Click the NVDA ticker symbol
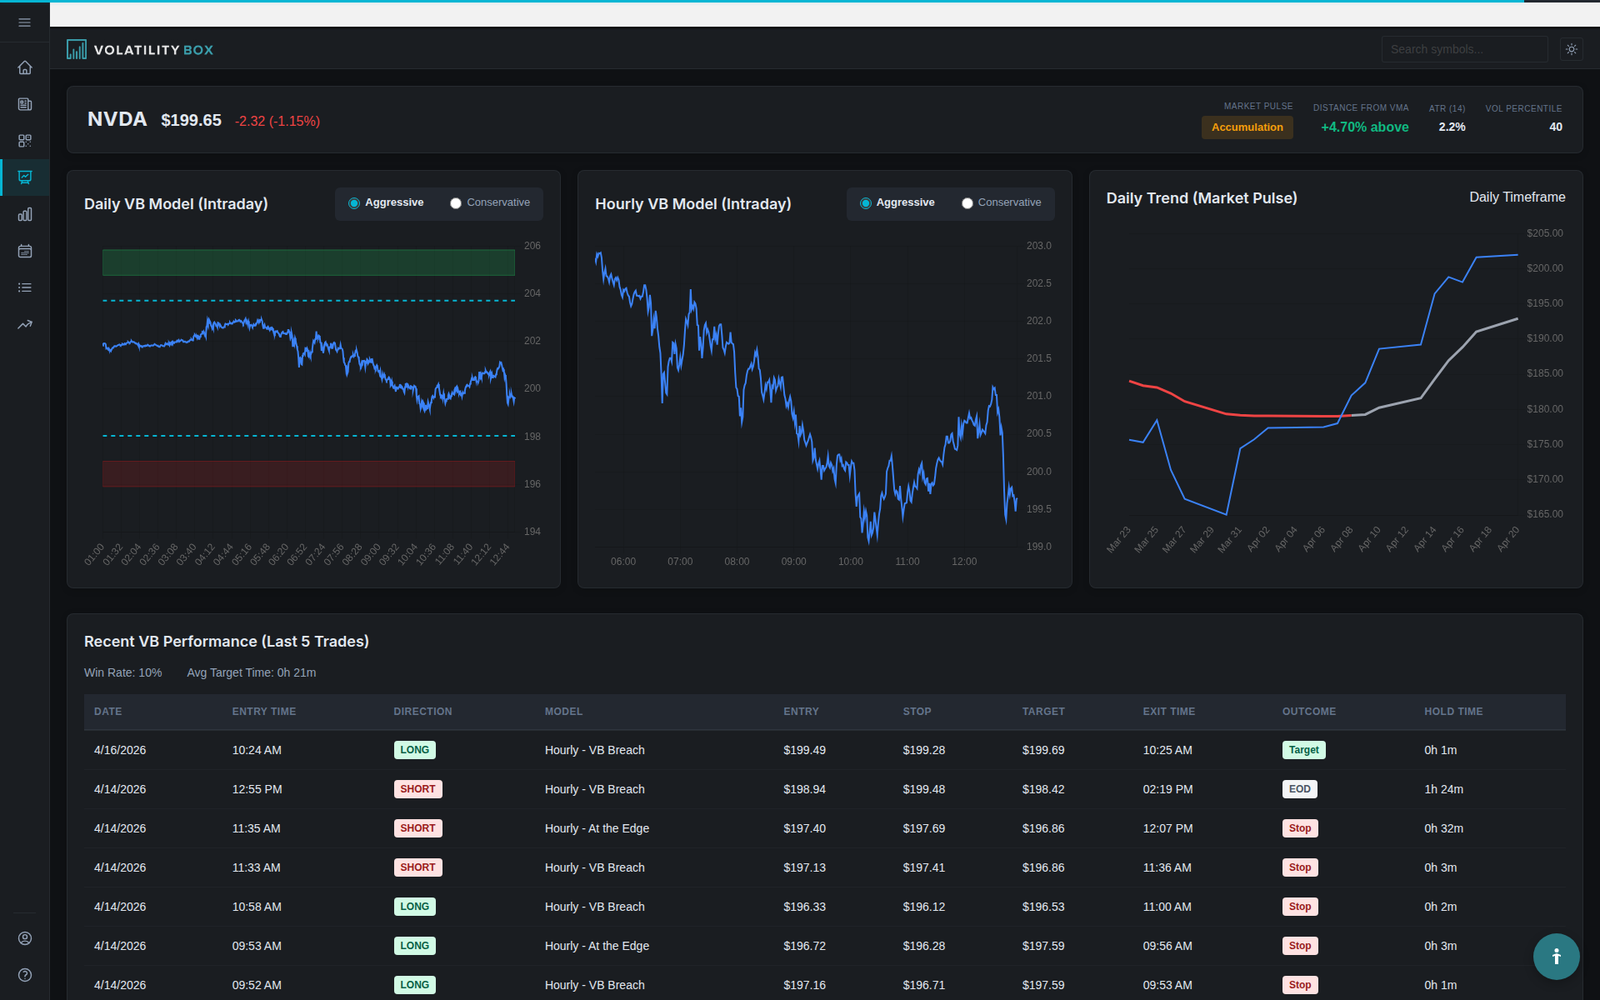The image size is (1600, 1000). [x=117, y=119]
